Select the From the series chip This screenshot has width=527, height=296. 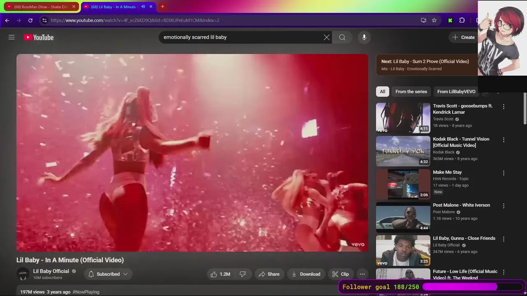click(x=411, y=92)
